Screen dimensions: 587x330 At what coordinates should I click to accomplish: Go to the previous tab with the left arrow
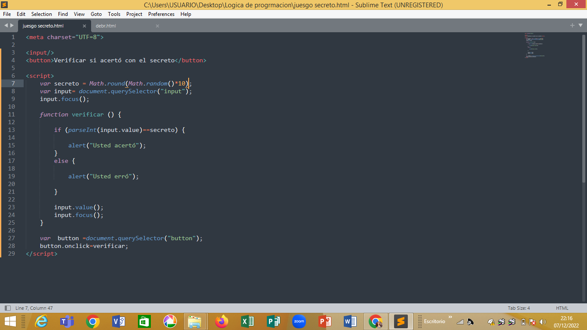[6, 26]
